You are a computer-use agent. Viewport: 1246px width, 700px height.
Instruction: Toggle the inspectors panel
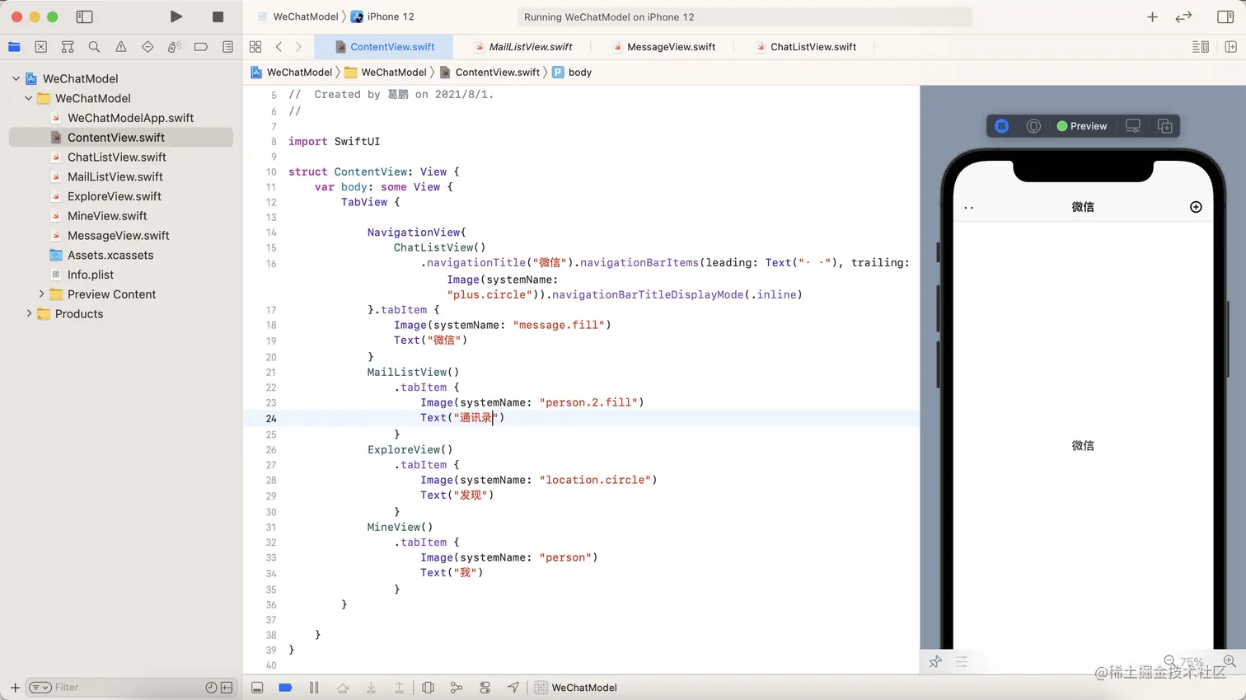pos(1225,16)
